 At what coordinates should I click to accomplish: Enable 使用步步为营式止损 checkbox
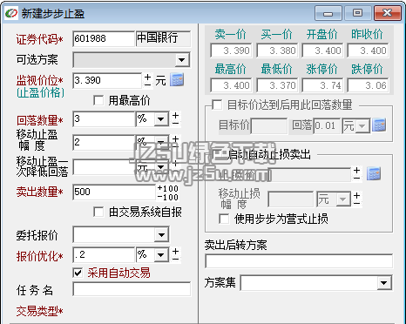point(224,219)
